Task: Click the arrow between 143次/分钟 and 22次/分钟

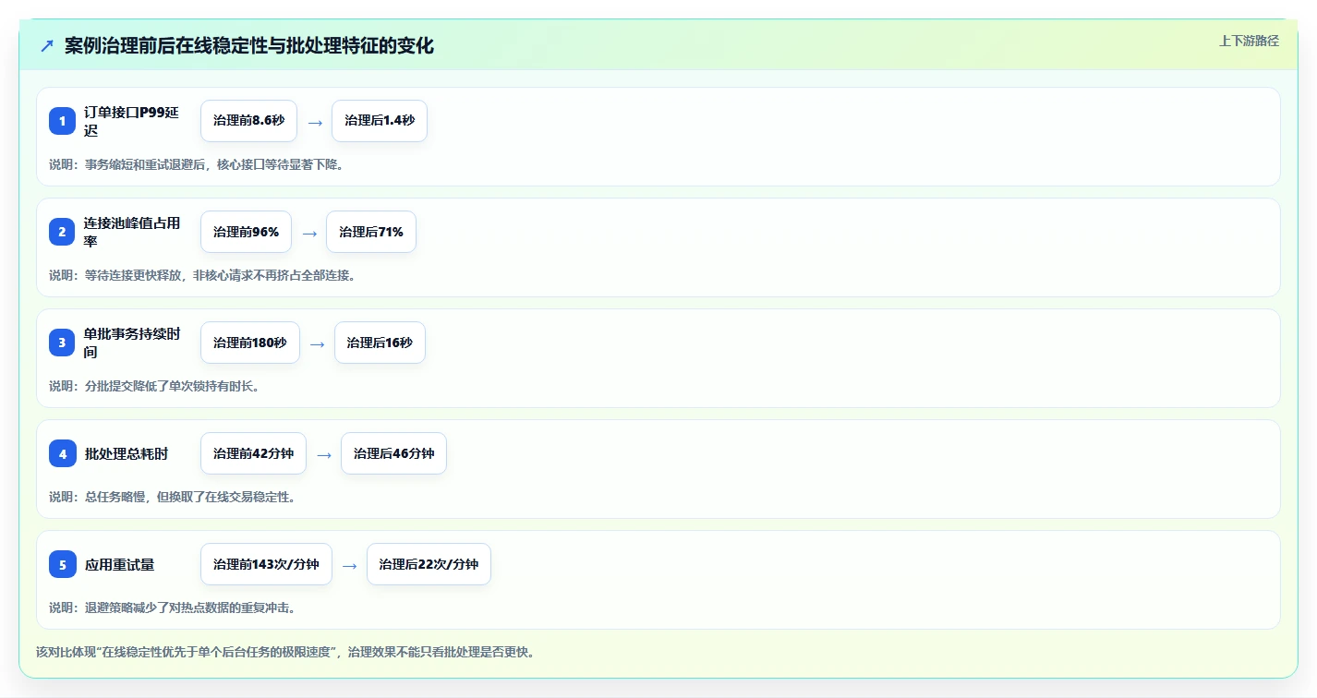Action: click(x=350, y=565)
